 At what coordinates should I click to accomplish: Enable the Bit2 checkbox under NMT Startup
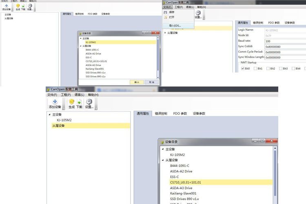coord(268,69)
